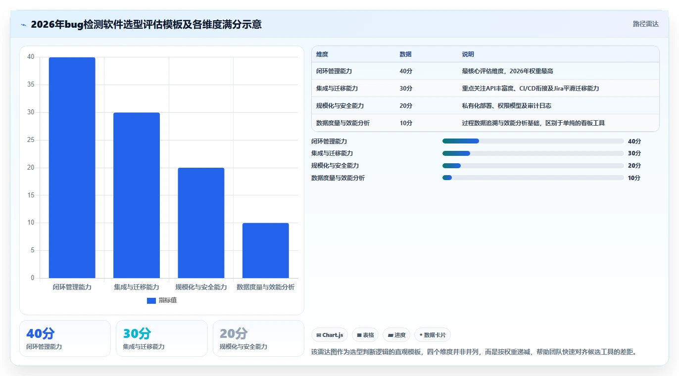
Task: Click the footer note starting 该雷达图作为选型判断逻辑
Action: tap(474, 352)
